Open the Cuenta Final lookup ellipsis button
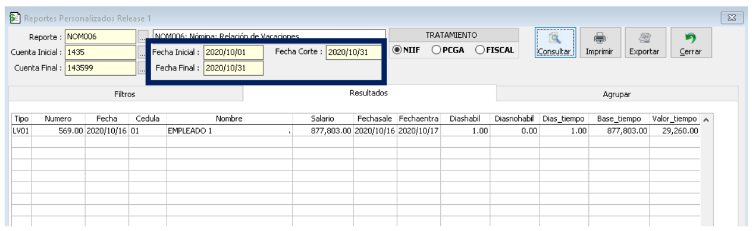752x231 pixels. 142,68
